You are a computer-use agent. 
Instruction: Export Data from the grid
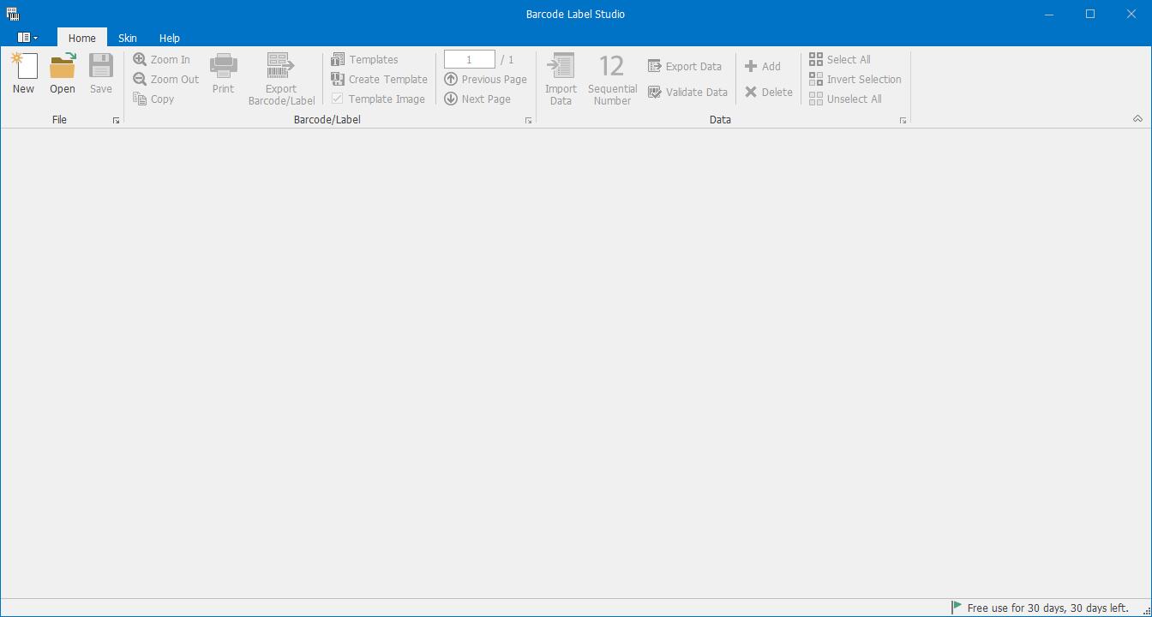(685, 66)
